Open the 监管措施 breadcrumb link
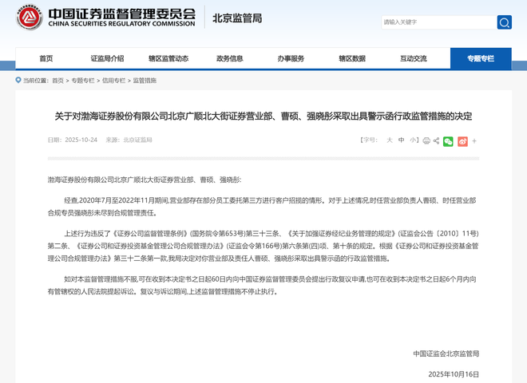The width and height of the screenshot is (527, 383). (x=145, y=81)
